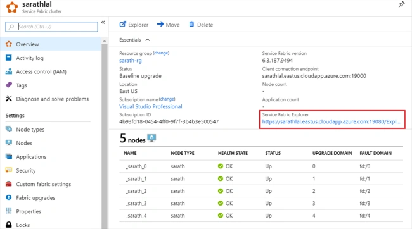Click the Applications icon

[9, 156]
